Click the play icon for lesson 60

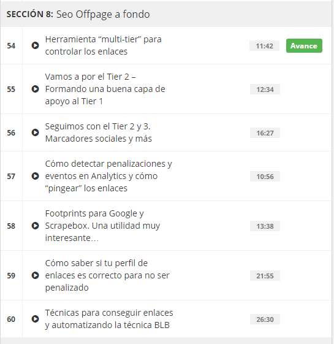click(x=35, y=318)
